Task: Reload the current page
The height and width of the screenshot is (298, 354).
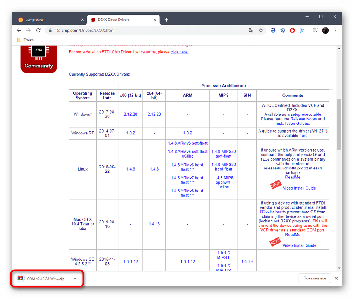Action: pos(38,31)
